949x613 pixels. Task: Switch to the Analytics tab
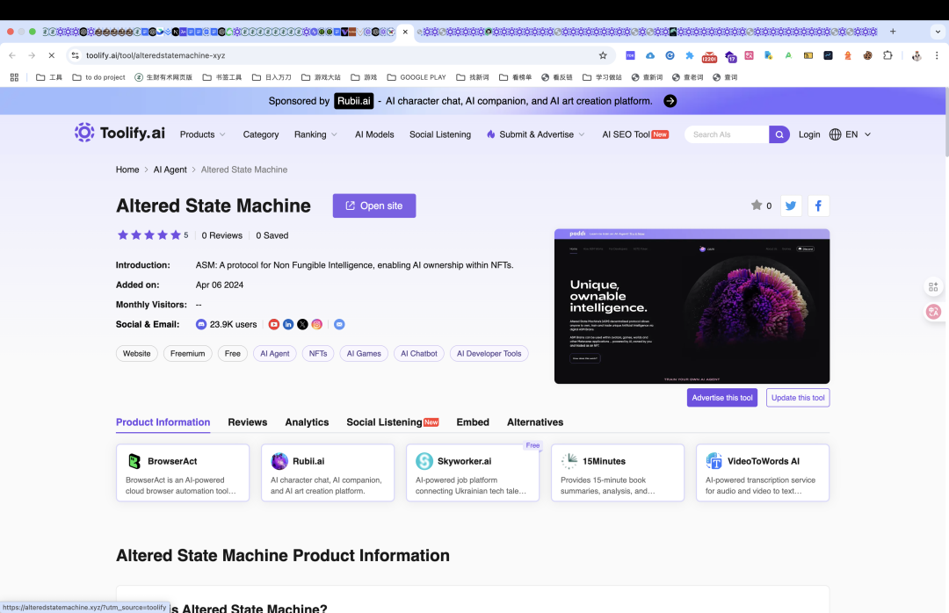pyautogui.click(x=307, y=422)
